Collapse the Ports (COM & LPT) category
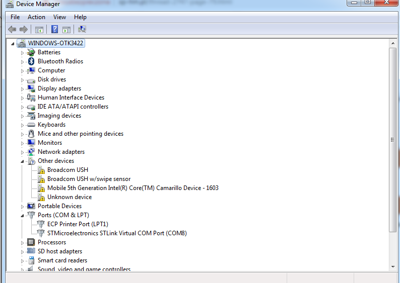This screenshot has height=283, width=400. [x=22, y=216]
